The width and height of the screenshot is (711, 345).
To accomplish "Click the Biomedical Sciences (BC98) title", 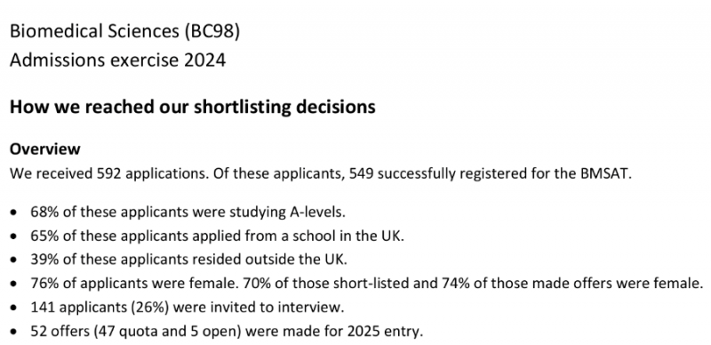I will point(124,31).
